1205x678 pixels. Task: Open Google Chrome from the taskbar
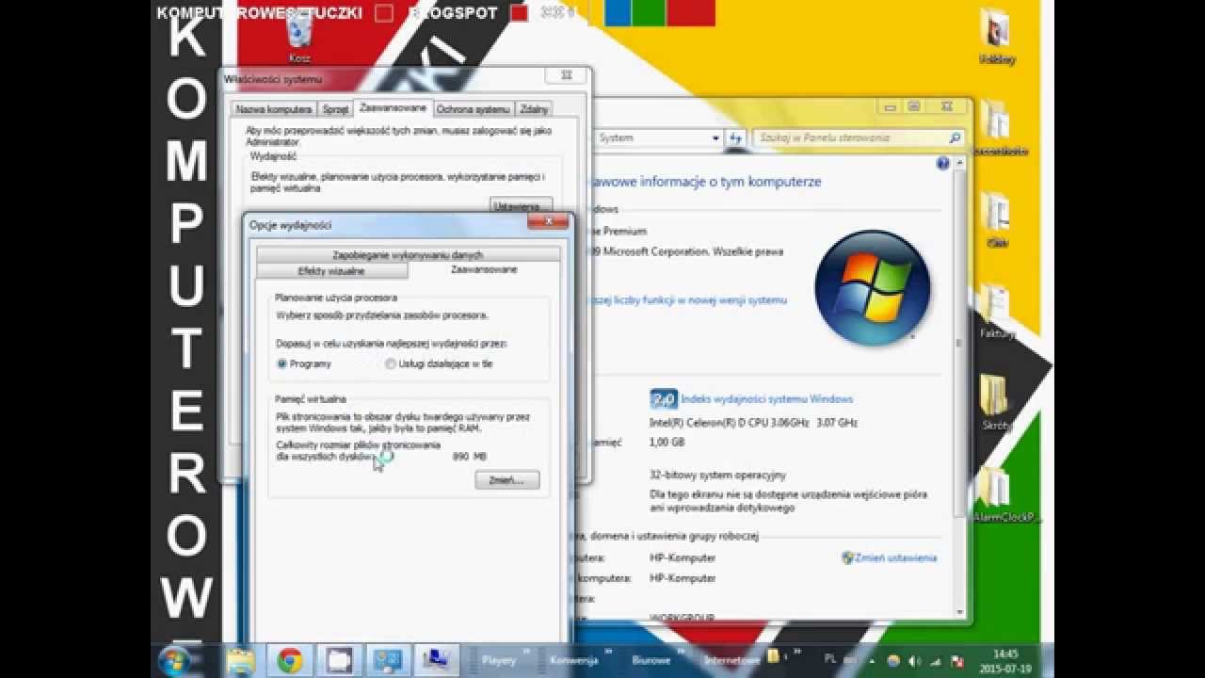click(x=290, y=660)
